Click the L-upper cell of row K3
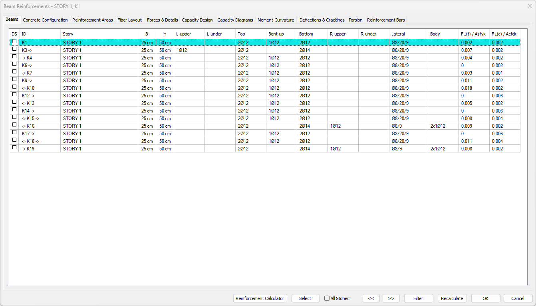The image size is (536, 306). click(189, 50)
